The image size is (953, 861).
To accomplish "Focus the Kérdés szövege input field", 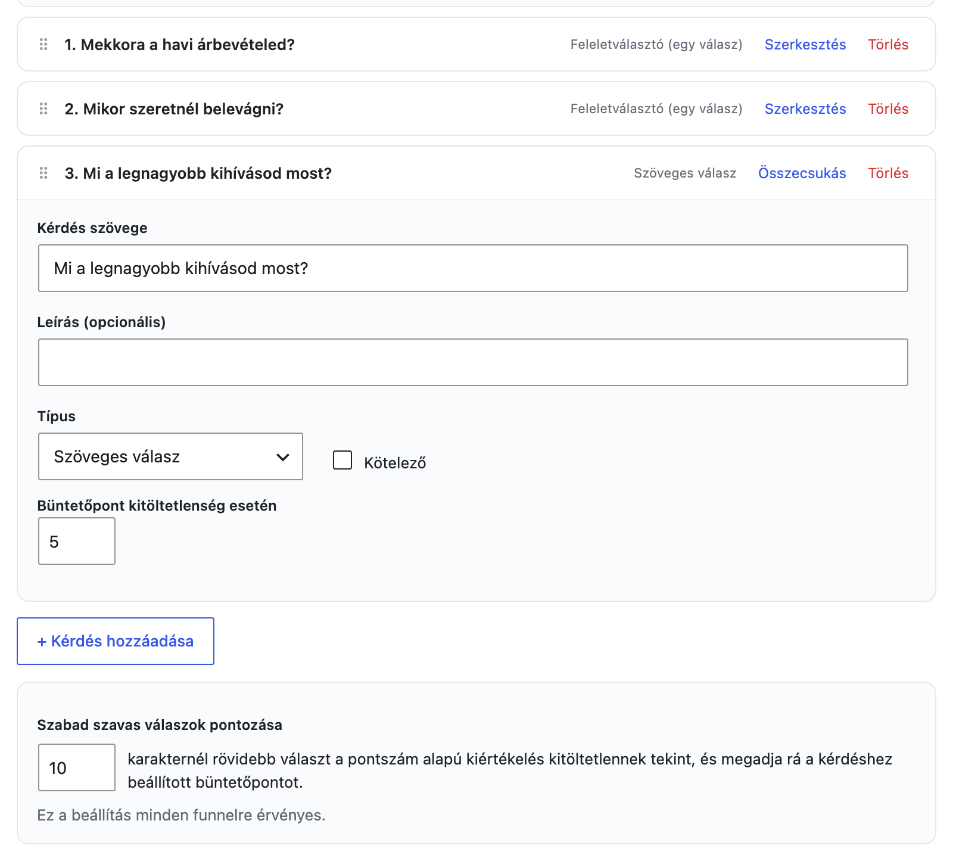I will point(473,268).
